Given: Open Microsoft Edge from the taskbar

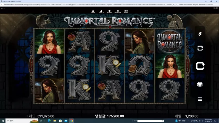Looking at the screenshot, I should [49, 121].
